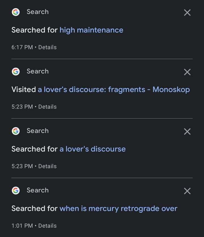Click Google icon on 'a lover's discourse' search
Screen dimensions: 204x237
16,131
